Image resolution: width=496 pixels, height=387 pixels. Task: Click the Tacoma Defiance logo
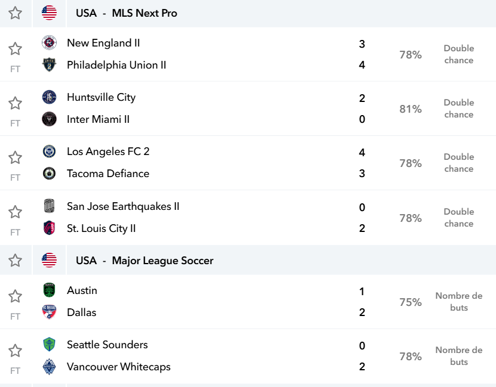click(49, 174)
